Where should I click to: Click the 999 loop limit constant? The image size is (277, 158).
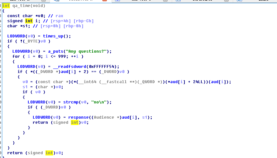click(62, 56)
